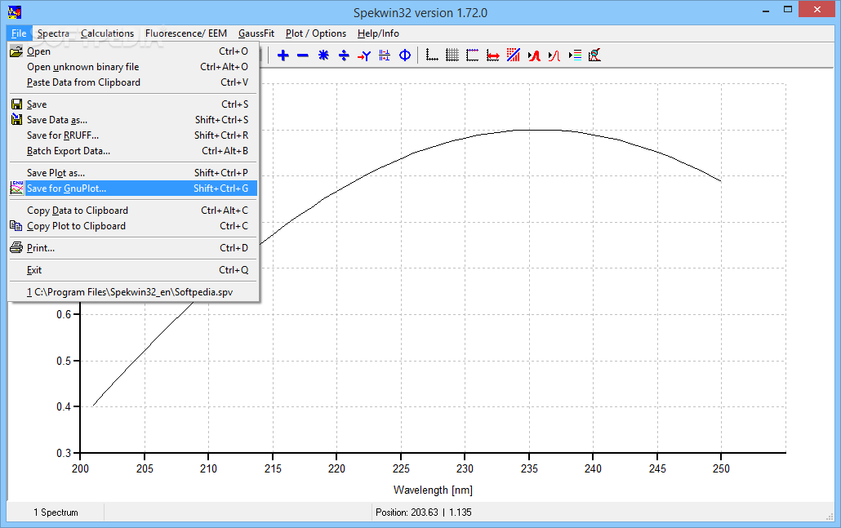
Task: Click the black axes toolbar icon
Action: pyautogui.click(x=432, y=55)
